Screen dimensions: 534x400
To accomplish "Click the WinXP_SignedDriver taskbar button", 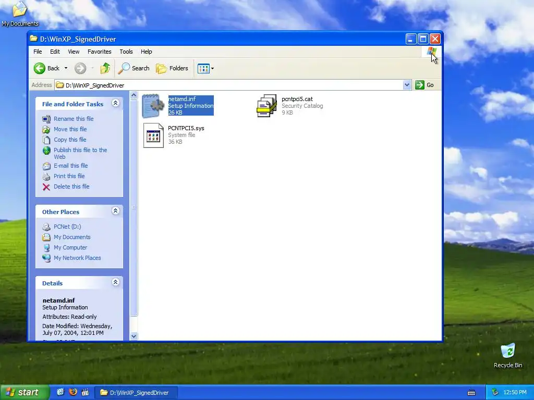I will pos(136,393).
